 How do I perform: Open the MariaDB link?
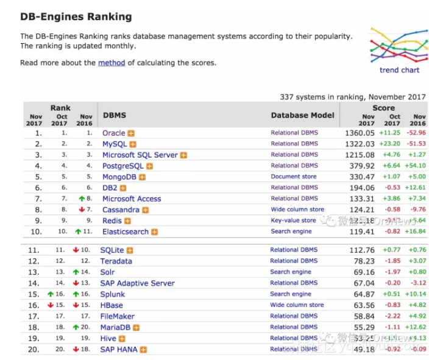[115, 328]
